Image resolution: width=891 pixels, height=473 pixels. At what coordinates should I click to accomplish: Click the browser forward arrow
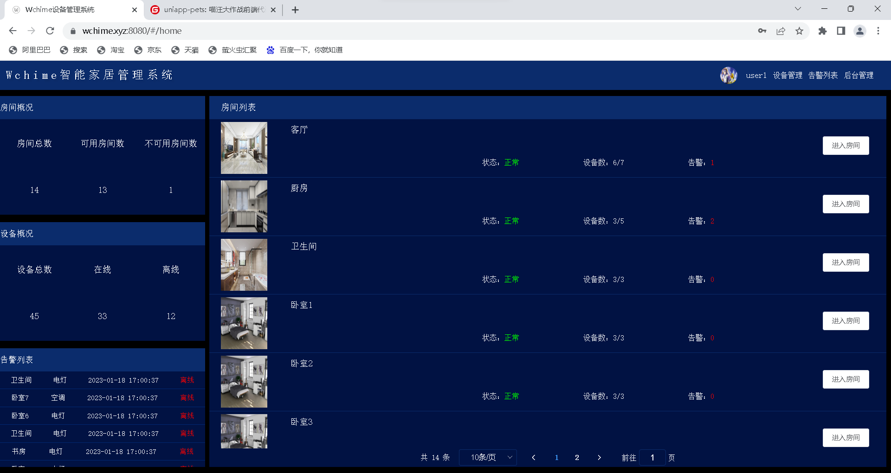(x=31, y=31)
